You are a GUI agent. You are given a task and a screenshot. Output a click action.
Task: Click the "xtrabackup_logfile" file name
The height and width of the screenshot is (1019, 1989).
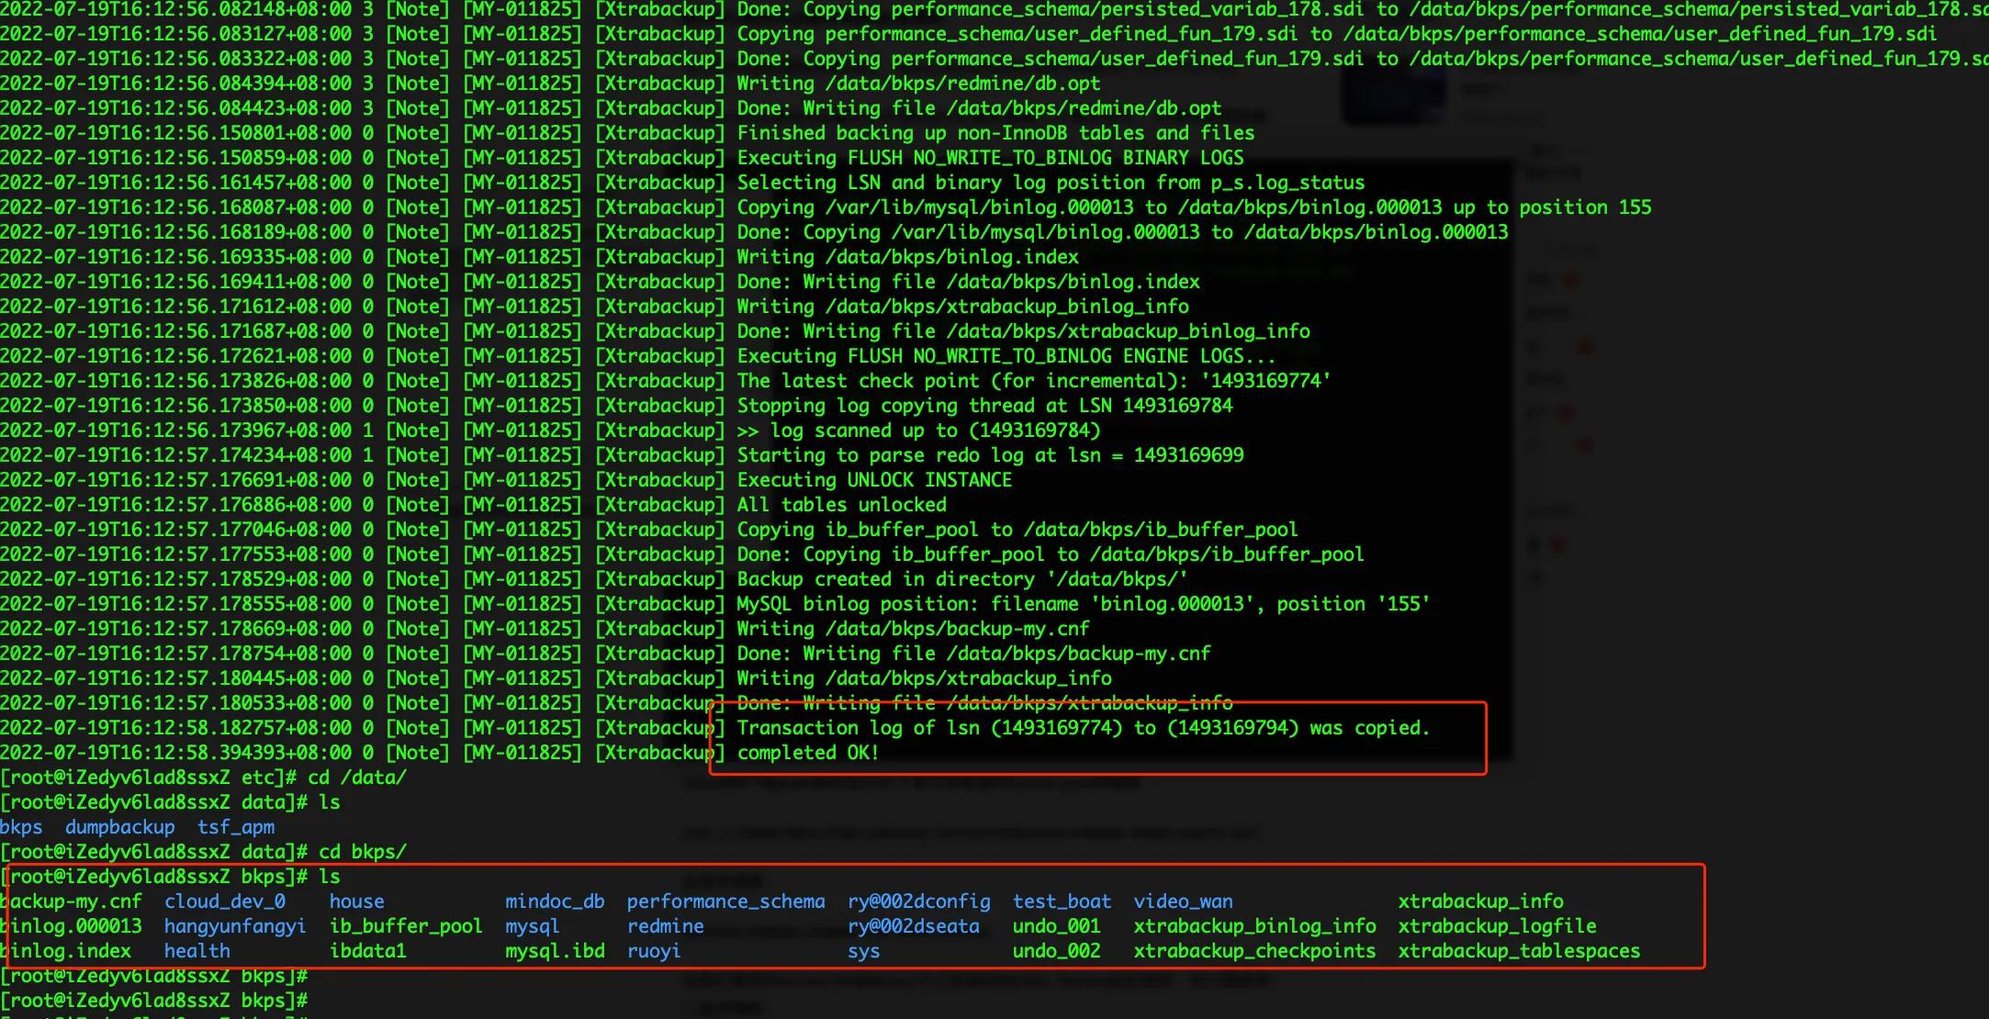click(x=1498, y=925)
